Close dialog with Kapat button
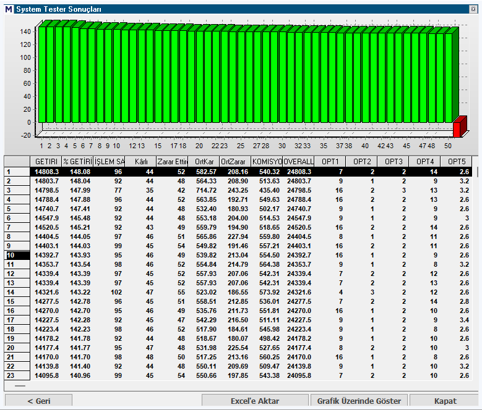 pyautogui.click(x=445, y=401)
